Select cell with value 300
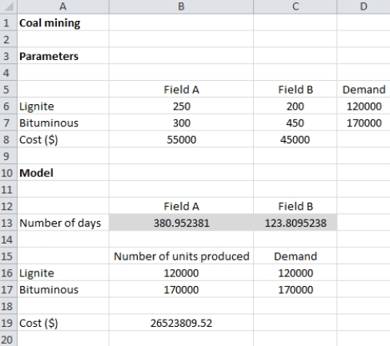Viewport: 390px width, 346px height. (181, 123)
